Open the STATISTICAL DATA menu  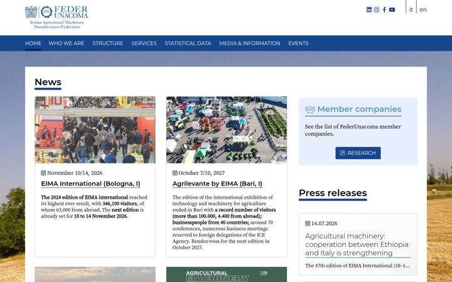click(x=188, y=43)
